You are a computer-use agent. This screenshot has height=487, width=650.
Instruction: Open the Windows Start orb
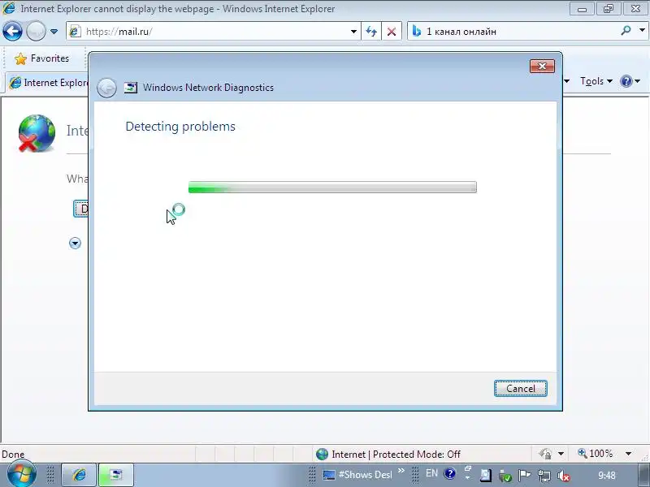tap(21, 475)
